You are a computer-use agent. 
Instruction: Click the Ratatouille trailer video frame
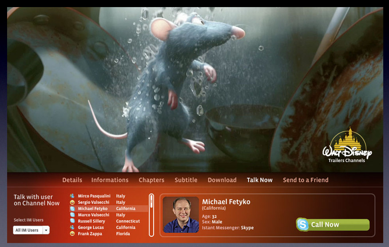click(x=195, y=90)
